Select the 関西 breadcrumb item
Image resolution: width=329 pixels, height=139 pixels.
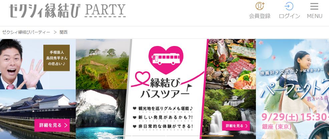[x=64, y=32]
